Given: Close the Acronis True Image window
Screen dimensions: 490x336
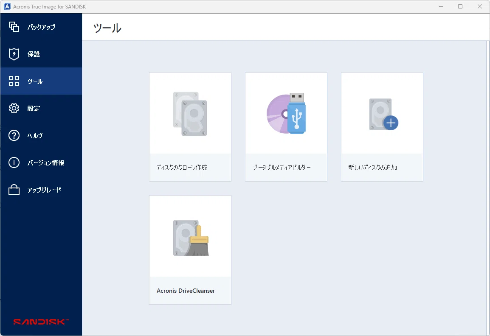Looking at the screenshot, I should pos(480,6).
